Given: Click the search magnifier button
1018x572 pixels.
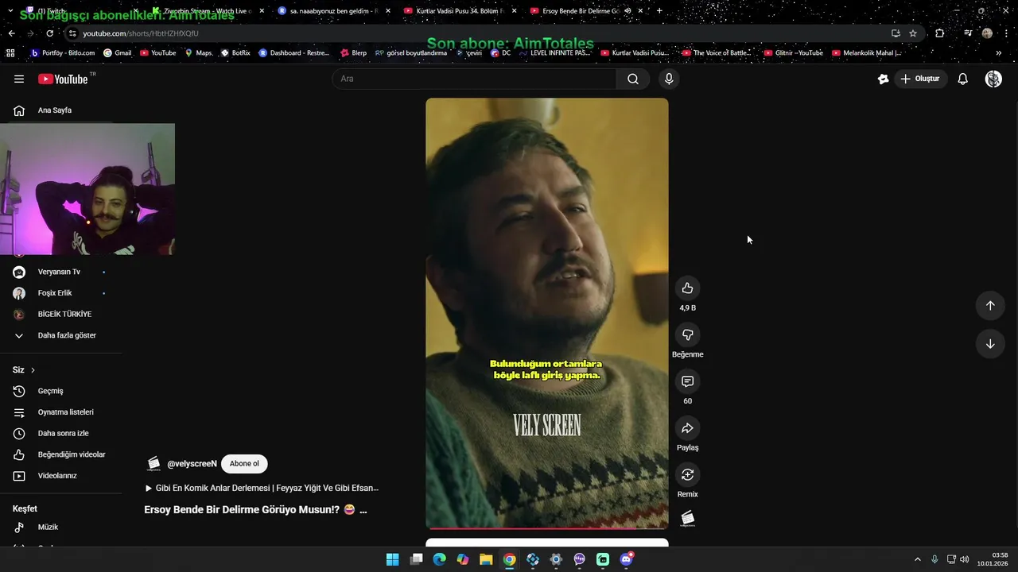Looking at the screenshot, I should (633, 79).
